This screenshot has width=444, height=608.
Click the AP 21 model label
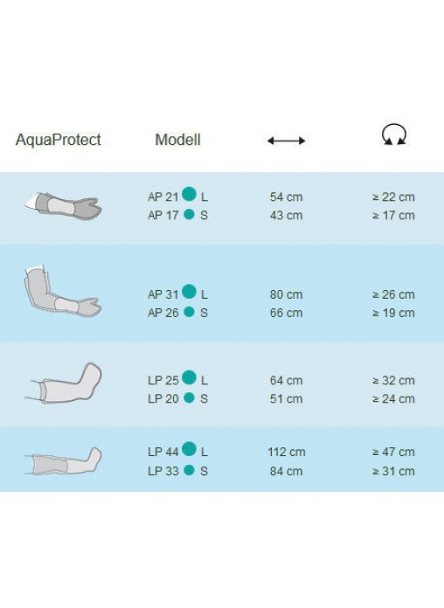(163, 197)
